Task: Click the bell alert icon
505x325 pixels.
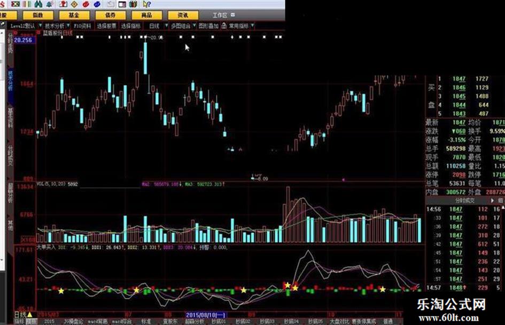Action: (50, 4)
